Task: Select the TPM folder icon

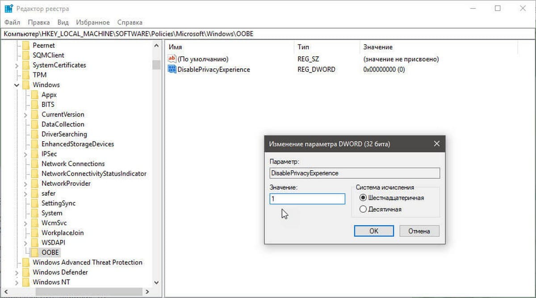Action: click(x=26, y=75)
